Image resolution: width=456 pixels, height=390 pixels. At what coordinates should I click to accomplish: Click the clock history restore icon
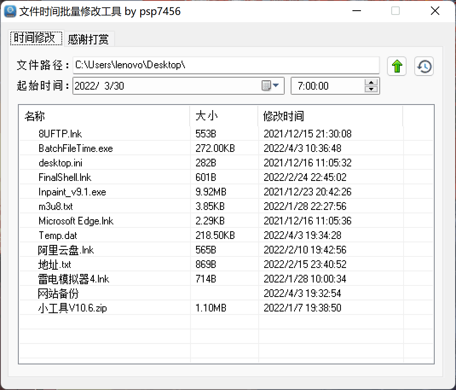[424, 67]
